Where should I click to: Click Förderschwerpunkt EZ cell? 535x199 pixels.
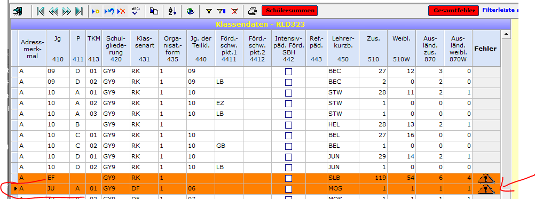[x=229, y=104]
